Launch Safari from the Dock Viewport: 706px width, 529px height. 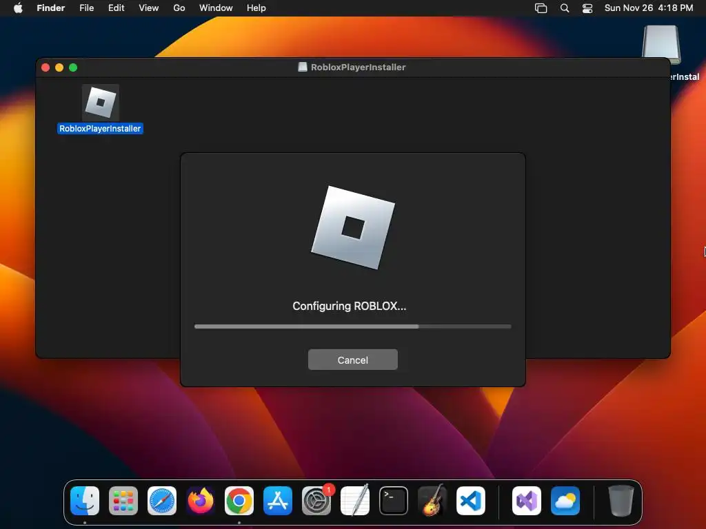point(162,501)
